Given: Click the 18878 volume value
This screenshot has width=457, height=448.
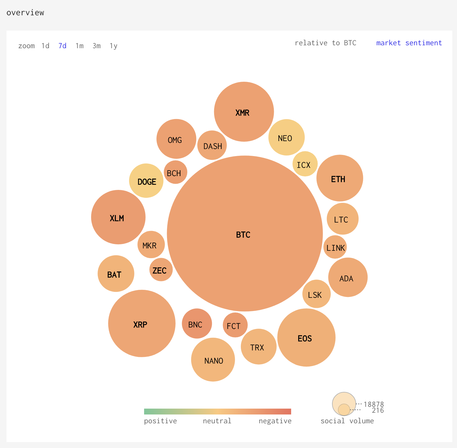Looking at the screenshot, I should (x=374, y=404).
